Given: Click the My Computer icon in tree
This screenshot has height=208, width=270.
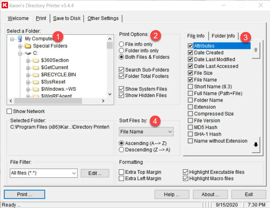Looking at the screenshot, I should (20, 39).
